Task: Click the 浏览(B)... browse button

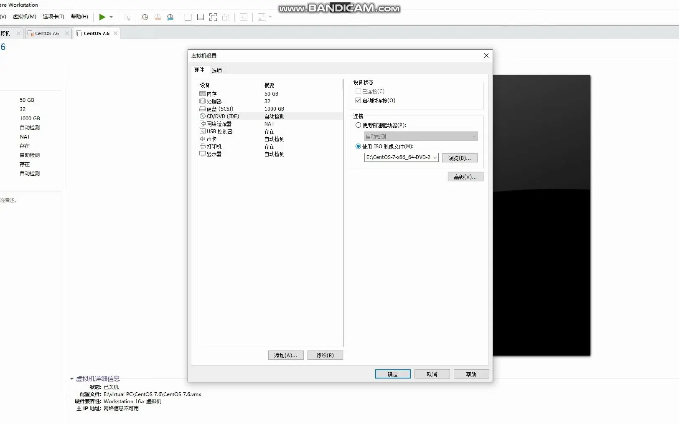Action: click(460, 158)
